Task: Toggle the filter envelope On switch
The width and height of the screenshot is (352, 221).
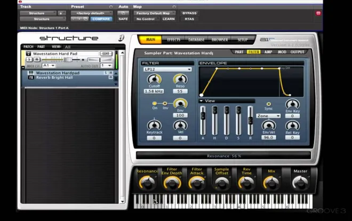Action: click(155, 103)
